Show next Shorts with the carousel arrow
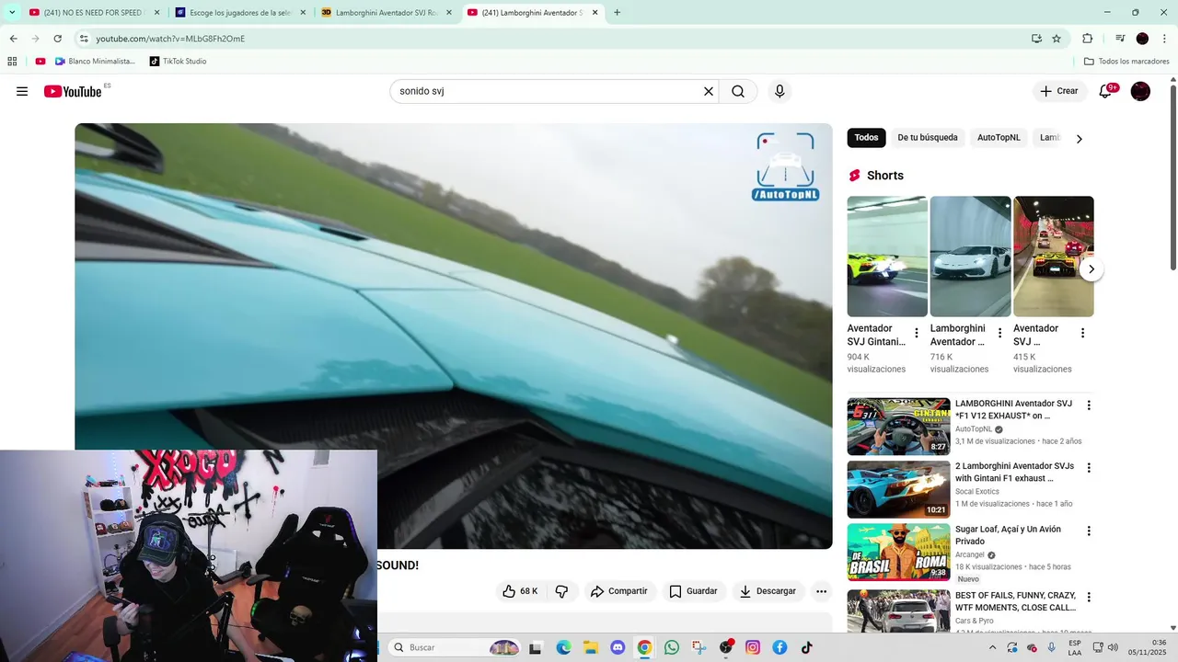Screen dimensions: 1178x662 coord(1091,269)
